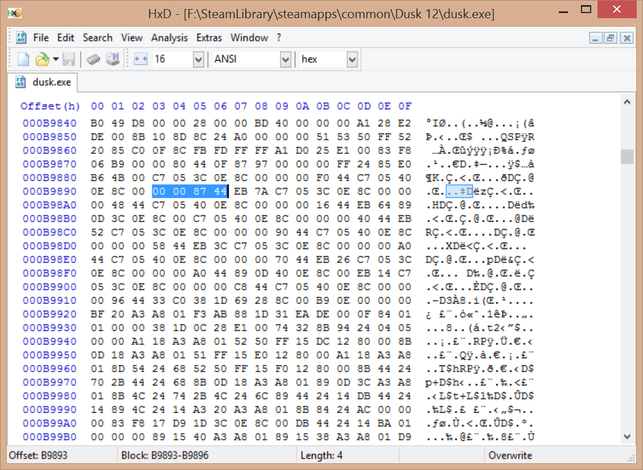Click the Open file folder icon
Image resolution: width=643 pixels, height=470 pixels.
point(42,59)
